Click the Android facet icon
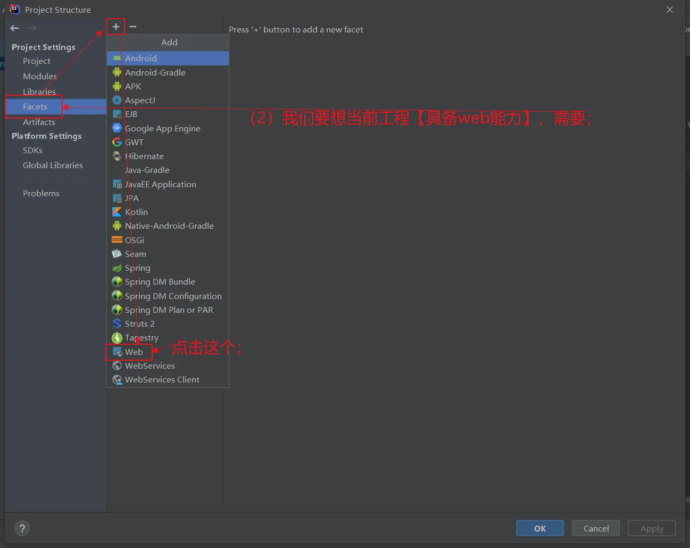The width and height of the screenshot is (690, 548). (117, 58)
